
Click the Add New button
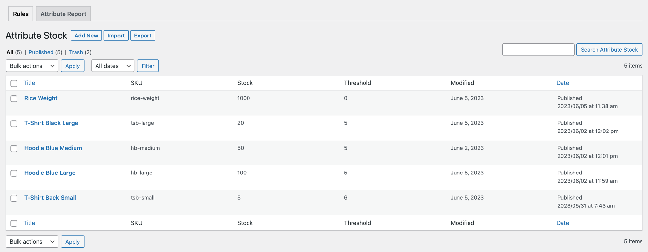[x=86, y=36]
